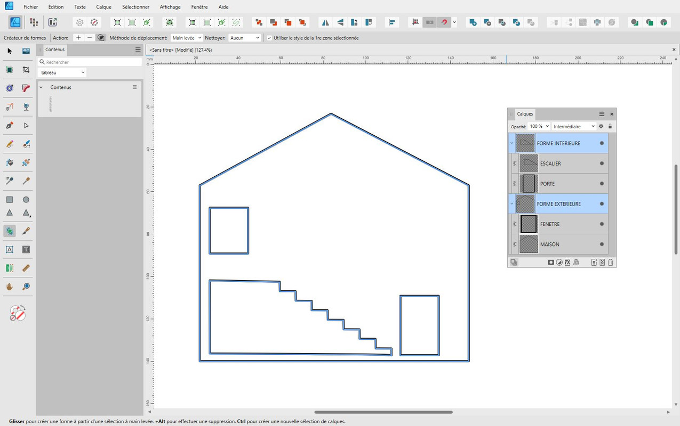680x426 pixels.
Task: Toggle visibility dot of FENETRE layer
Action: pyautogui.click(x=602, y=224)
